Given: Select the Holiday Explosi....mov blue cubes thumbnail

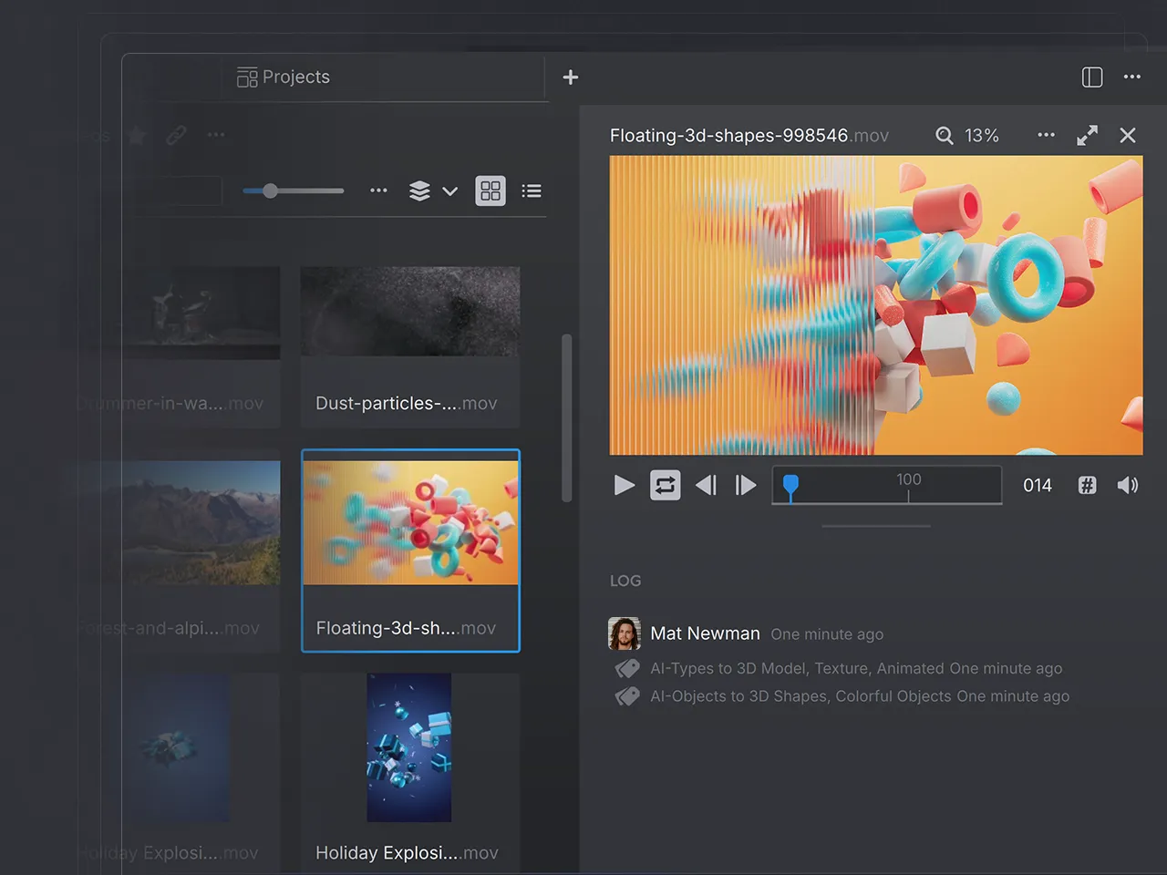Looking at the screenshot, I should coord(409,747).
